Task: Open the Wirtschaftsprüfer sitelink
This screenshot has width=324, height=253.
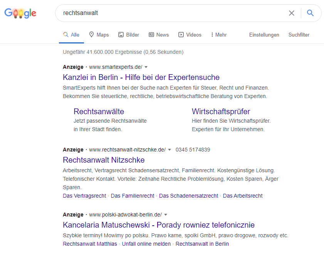Action: 221,112
